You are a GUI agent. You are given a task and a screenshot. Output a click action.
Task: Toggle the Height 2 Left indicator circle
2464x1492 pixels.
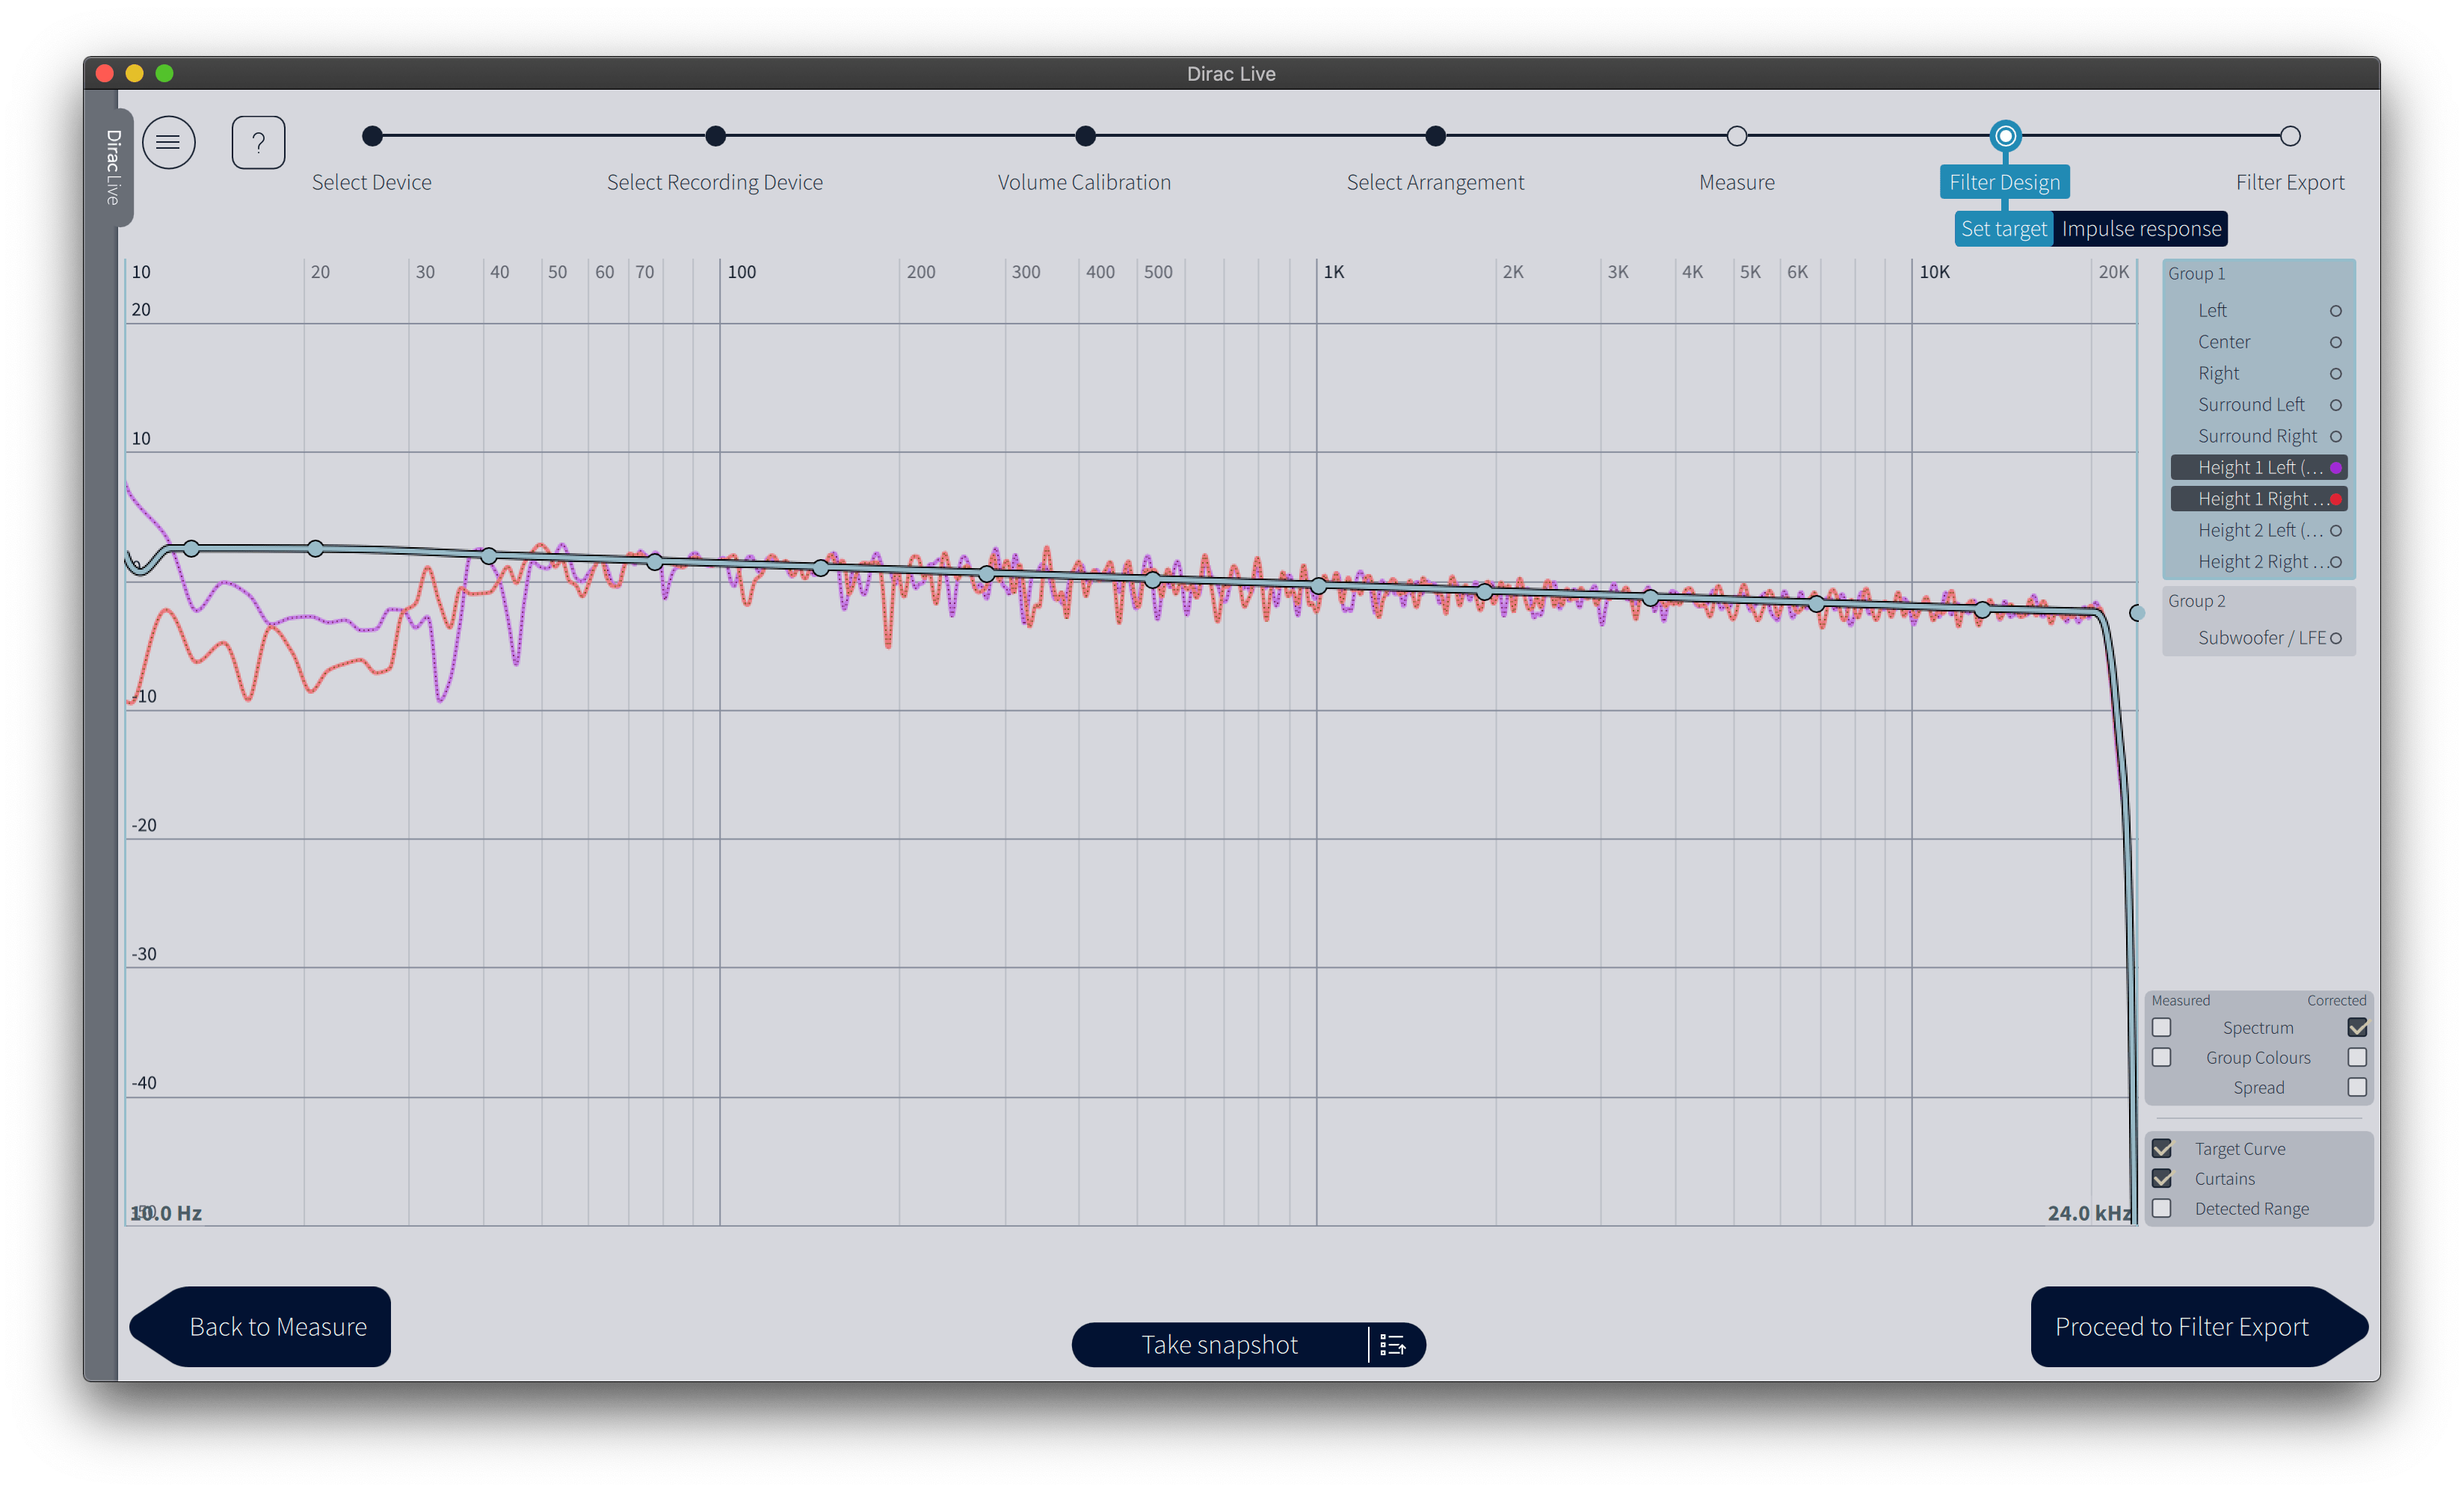click(2336, 531)
